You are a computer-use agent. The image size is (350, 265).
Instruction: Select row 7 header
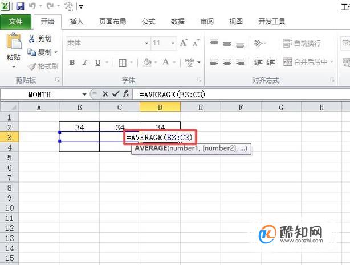[9, 177]
